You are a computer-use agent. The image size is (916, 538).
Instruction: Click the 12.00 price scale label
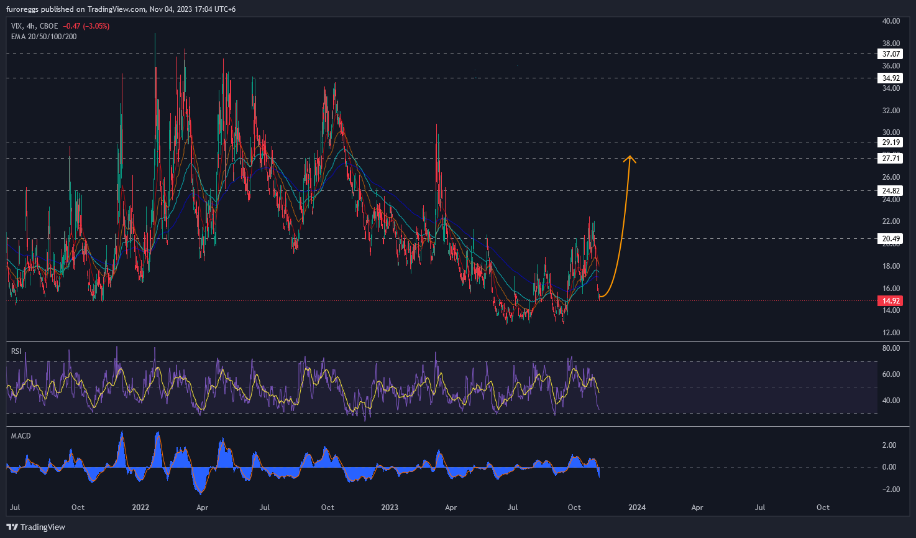891,333
